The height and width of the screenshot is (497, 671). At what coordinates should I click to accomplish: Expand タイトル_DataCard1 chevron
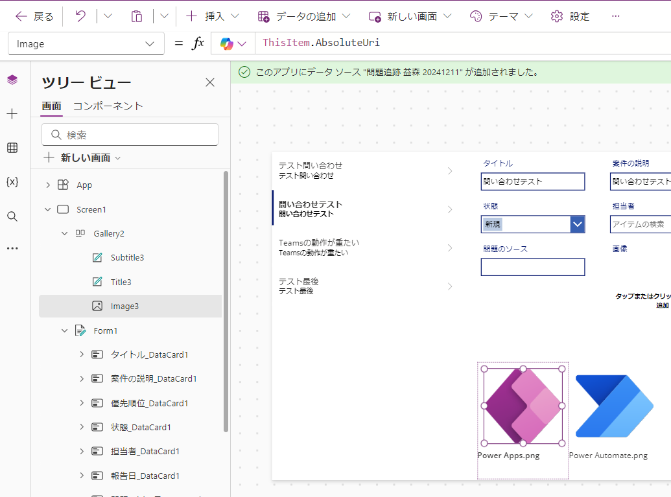82,354
